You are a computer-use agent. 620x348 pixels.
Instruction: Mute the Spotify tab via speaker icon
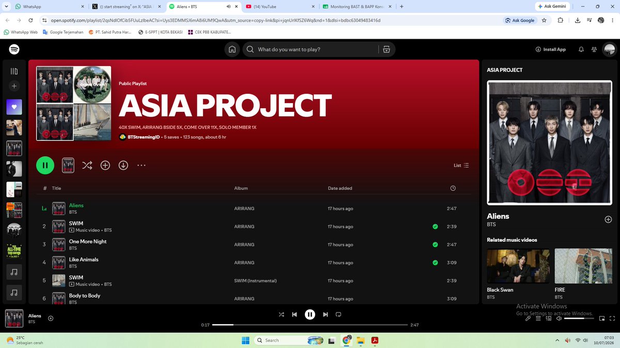pyautogui.click(x=228, y=7)
